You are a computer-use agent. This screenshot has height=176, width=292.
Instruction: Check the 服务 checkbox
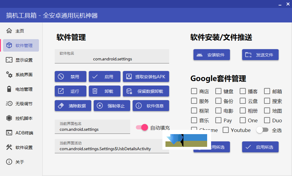tap(194, 101)
